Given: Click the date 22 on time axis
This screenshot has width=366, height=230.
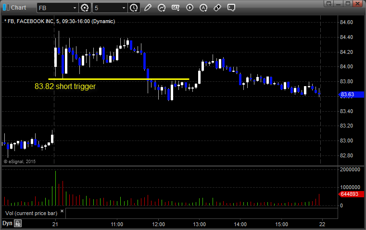Looking at the screenshot, I should [x=322, y=224].
